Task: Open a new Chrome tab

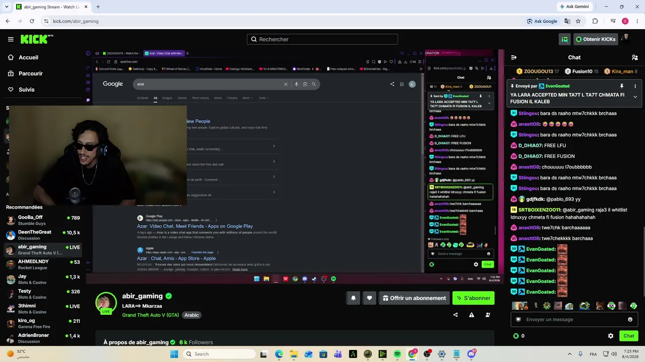Action: pyautogui.click(x=98, y=7)
